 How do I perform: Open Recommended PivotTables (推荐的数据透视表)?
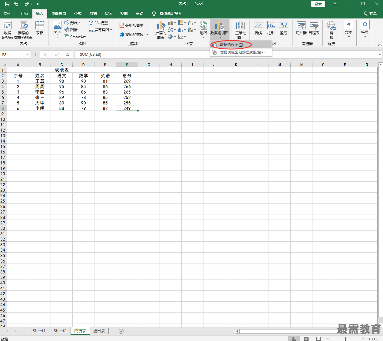(23, 30)
